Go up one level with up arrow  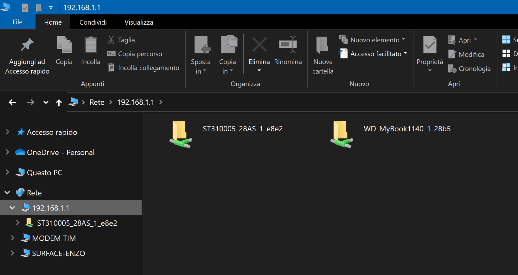tap(59, 102)
